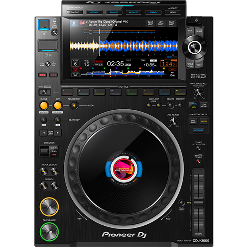
Task: Open the TAG LIST
Action: pos(114,12)
